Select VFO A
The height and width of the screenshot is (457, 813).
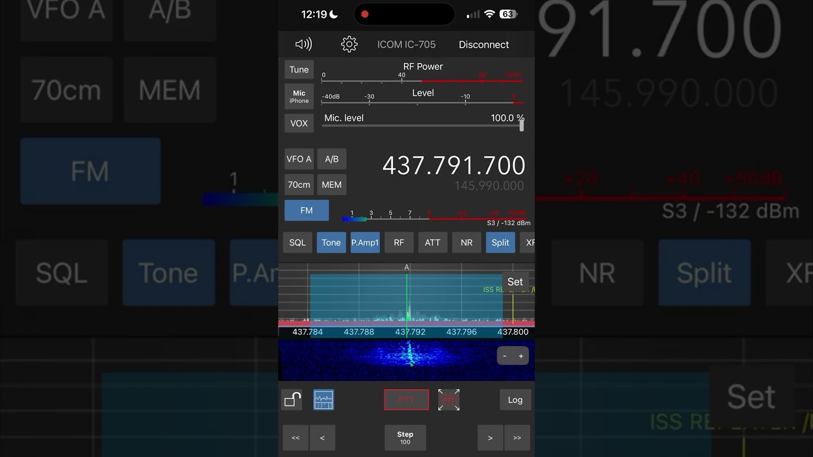click(x=299, y=159)
